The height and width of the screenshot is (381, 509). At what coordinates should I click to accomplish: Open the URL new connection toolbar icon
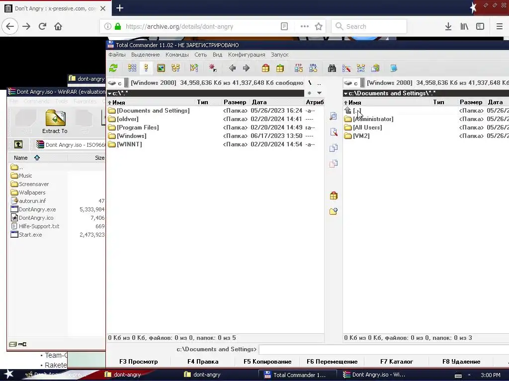[313, 67]
